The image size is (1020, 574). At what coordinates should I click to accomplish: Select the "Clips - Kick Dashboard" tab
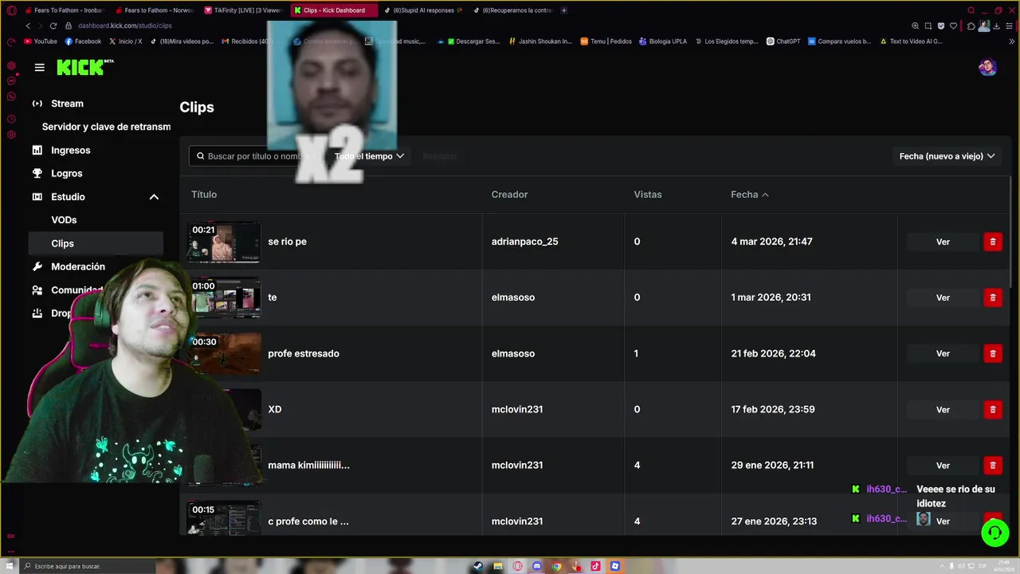[x=333, y=10]
